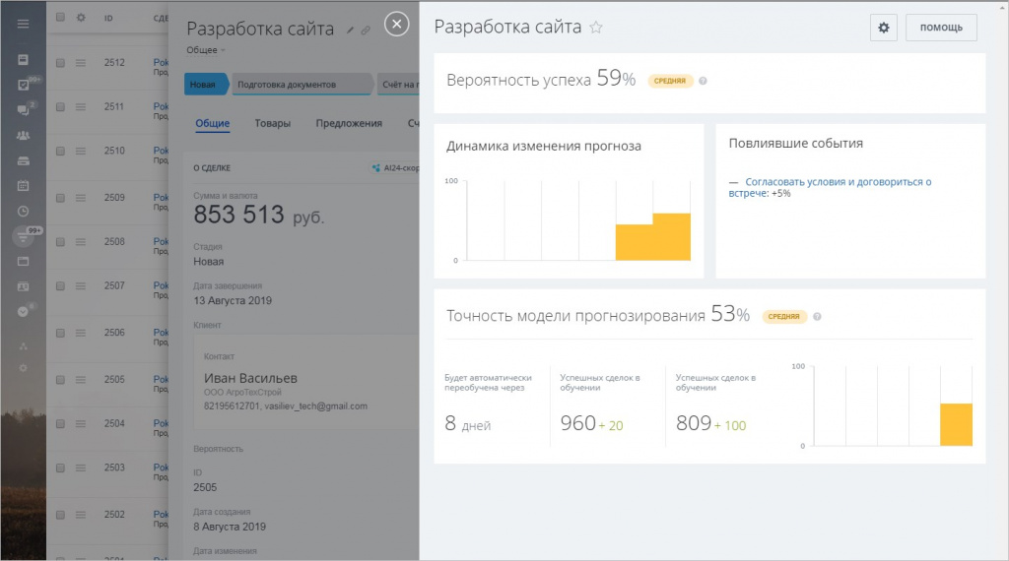Image resolution: width=1009 pixels, height=561 pixels.
Task: Close the deal side panel with X
Action: pos(396,25)
